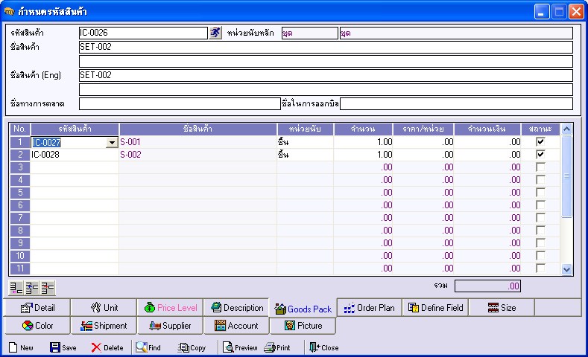The width and height of the screenshot is (588, 357).
Task: Uncheck status checkbox for row IC-0028
Action: tap(540, 154)
